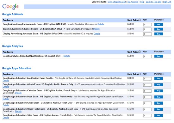The height and width of the screenshot is (123, 174).
Task: Open the Unit Price help icon in Apps Education header
Action: point(140,74)
